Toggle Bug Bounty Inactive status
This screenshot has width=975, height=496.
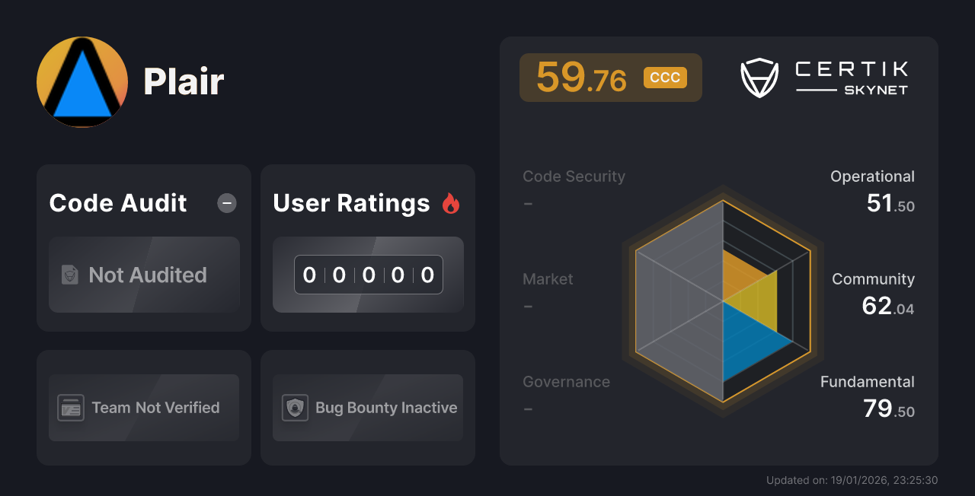click(x=367, y=408)
